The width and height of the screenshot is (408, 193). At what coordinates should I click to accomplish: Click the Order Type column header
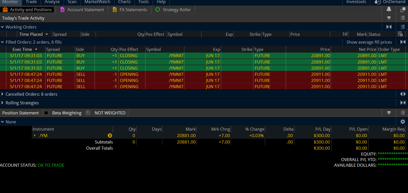pyautogui.click(x=389, y=49)
